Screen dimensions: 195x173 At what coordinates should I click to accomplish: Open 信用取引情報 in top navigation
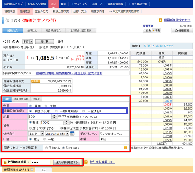[115, 4]
